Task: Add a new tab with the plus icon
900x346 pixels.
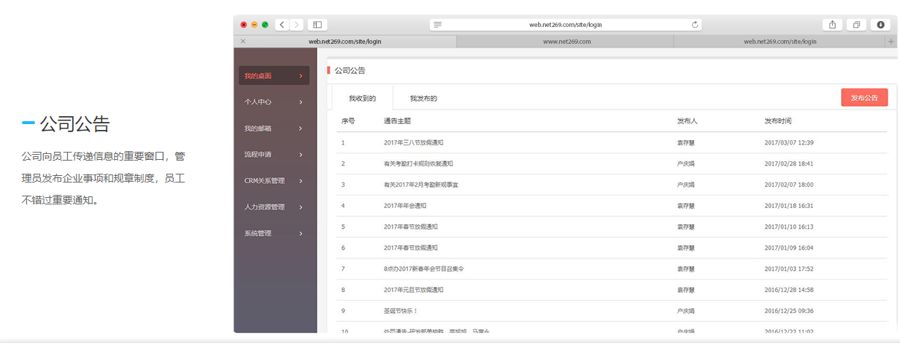Action: click(x=891, y=42)
